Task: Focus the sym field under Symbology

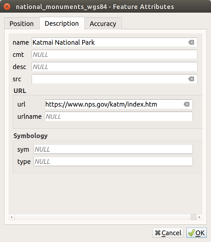Action: pyautogui.click(x=113, y=149)
